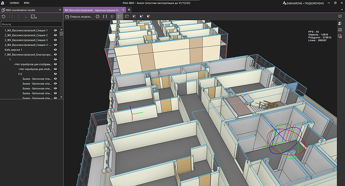Toggle visibility of Kafe_версия 1
This screenshot has height=186, width=345.
[x=56, y=50]
